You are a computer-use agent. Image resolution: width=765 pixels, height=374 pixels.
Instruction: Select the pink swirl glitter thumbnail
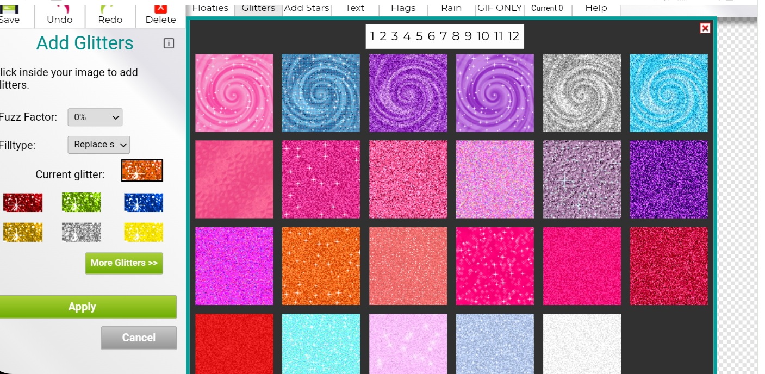[x=234, y=93]
